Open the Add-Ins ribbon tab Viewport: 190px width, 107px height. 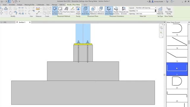[62, 5]
